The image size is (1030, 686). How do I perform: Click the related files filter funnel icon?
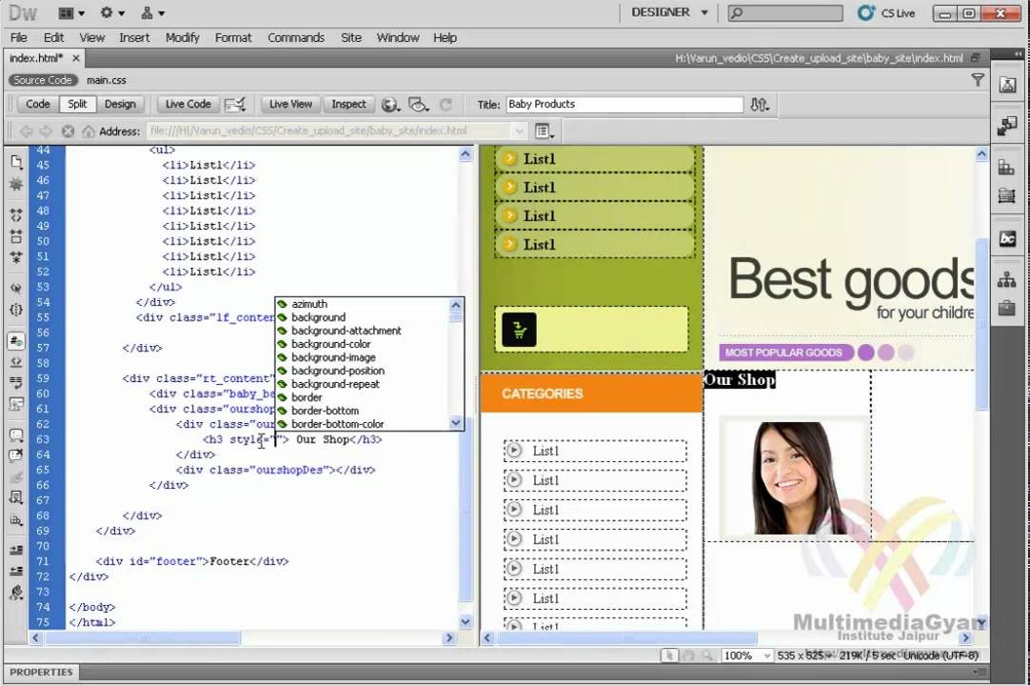(978, 80)
